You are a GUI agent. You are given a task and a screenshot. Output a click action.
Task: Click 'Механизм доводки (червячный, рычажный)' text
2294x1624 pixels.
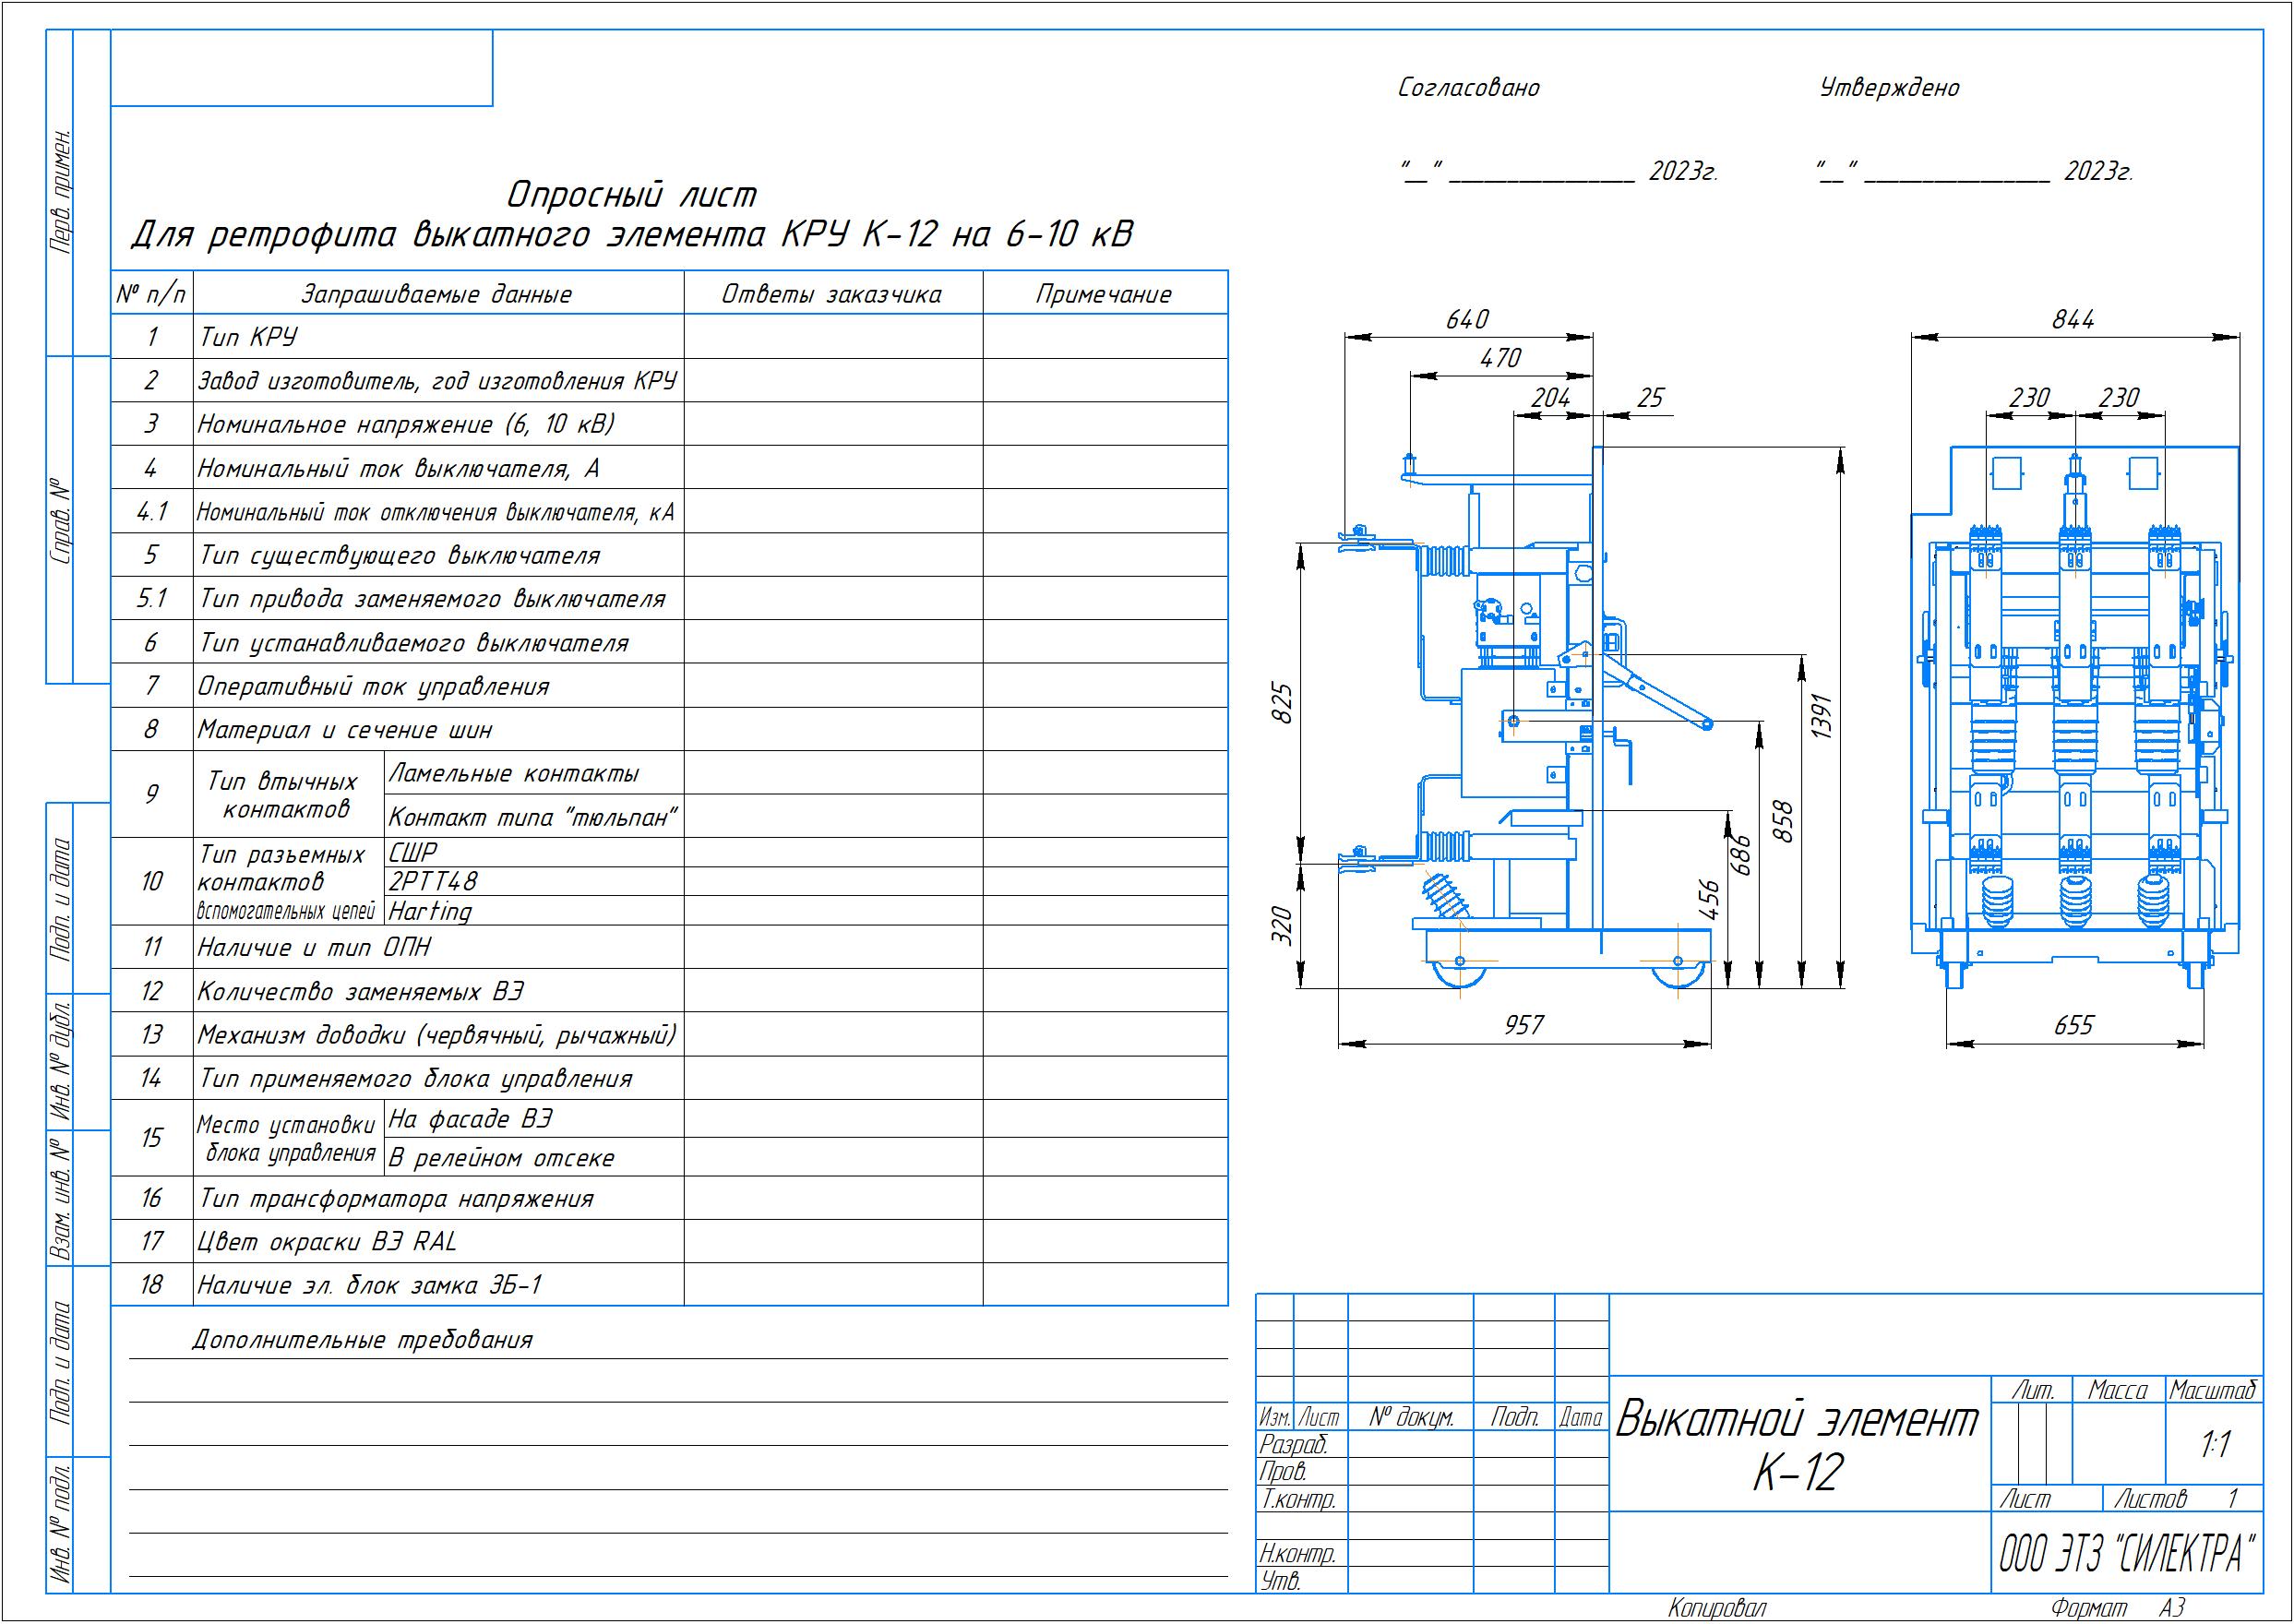tap(437, 1034)
